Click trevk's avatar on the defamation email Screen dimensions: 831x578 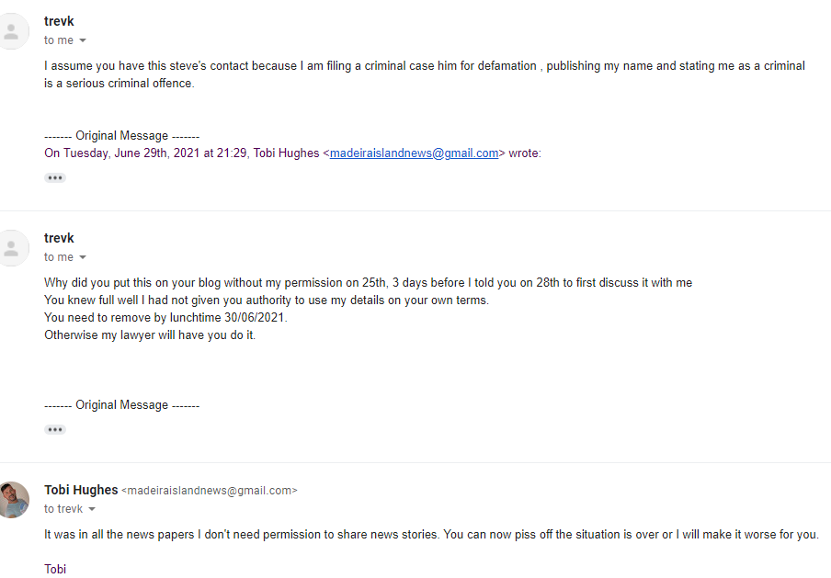11,31
